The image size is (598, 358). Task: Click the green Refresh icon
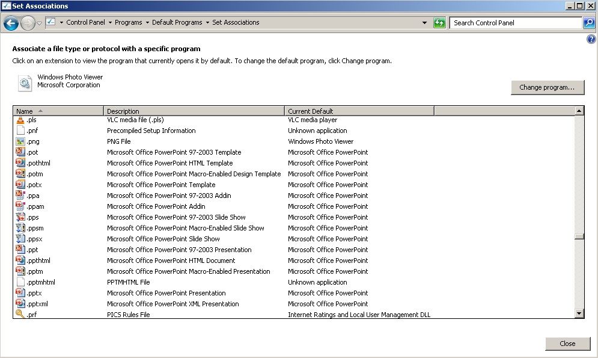click(439, 22)
